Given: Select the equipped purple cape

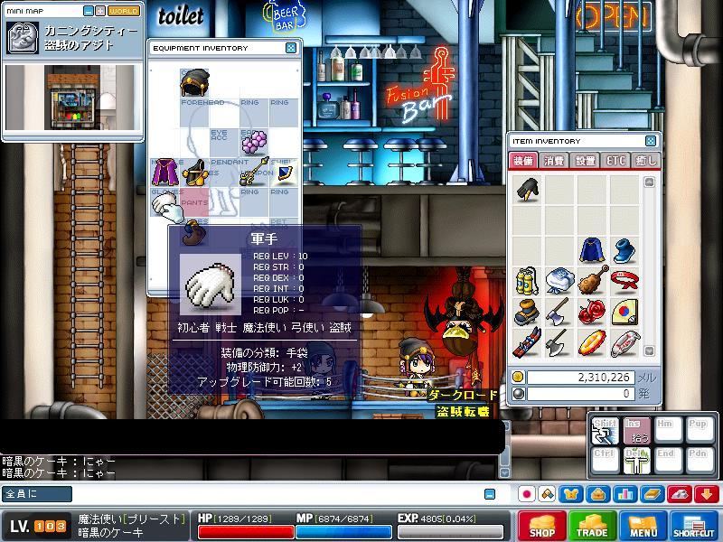Looking at the screenshot, I should (x=165, y=172).
